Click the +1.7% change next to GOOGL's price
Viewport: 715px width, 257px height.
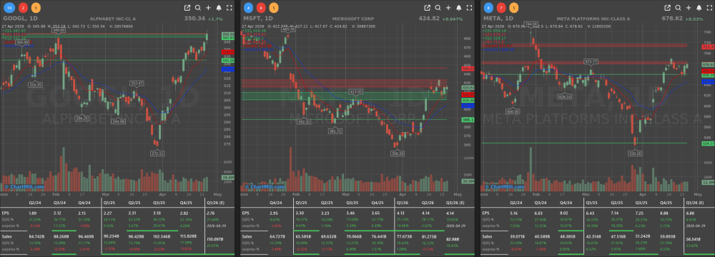(215, 19)
